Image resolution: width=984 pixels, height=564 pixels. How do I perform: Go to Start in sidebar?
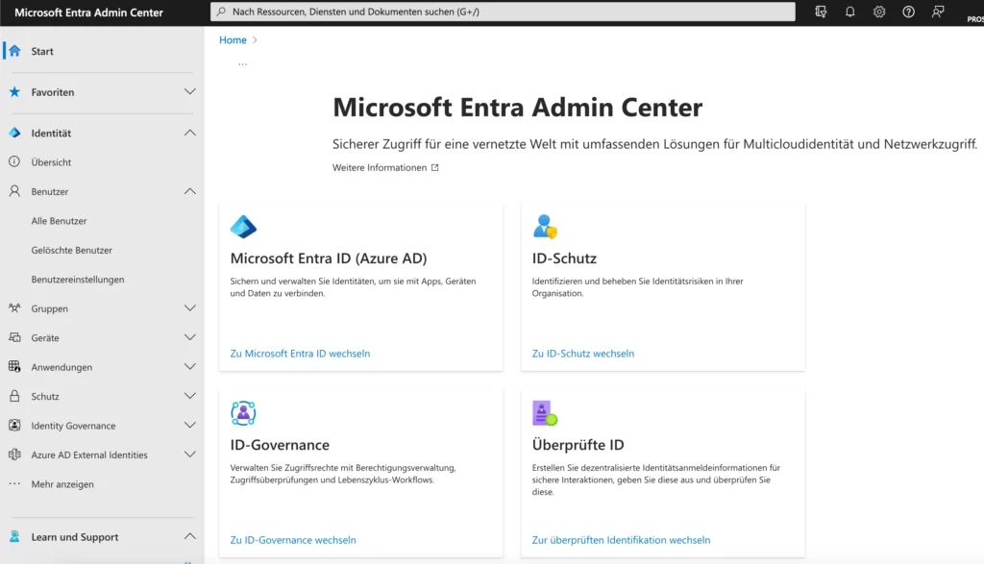click(42, 52)
